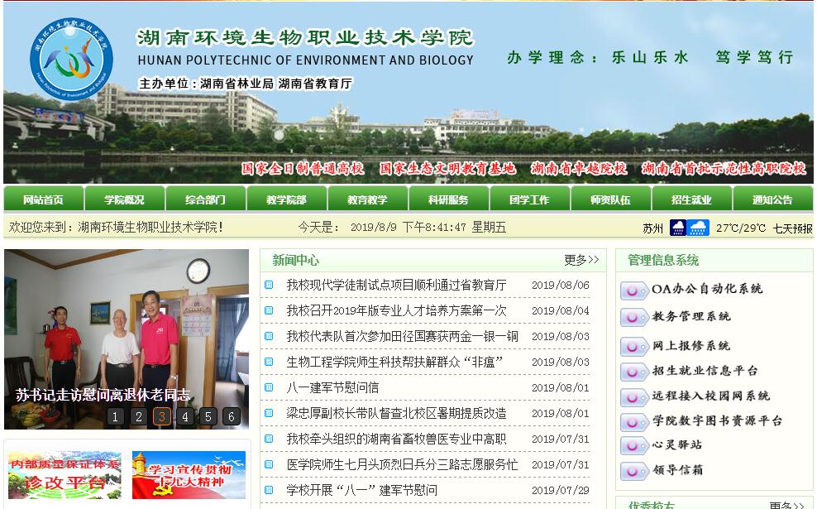Viewport: 817px width, 509px height.
Task: Open the 七天预报 weather forecast
Action: pos(792,228)
